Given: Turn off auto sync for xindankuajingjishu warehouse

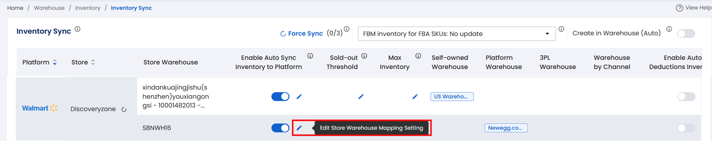Looking at the screenshot, I should (280, 97).
